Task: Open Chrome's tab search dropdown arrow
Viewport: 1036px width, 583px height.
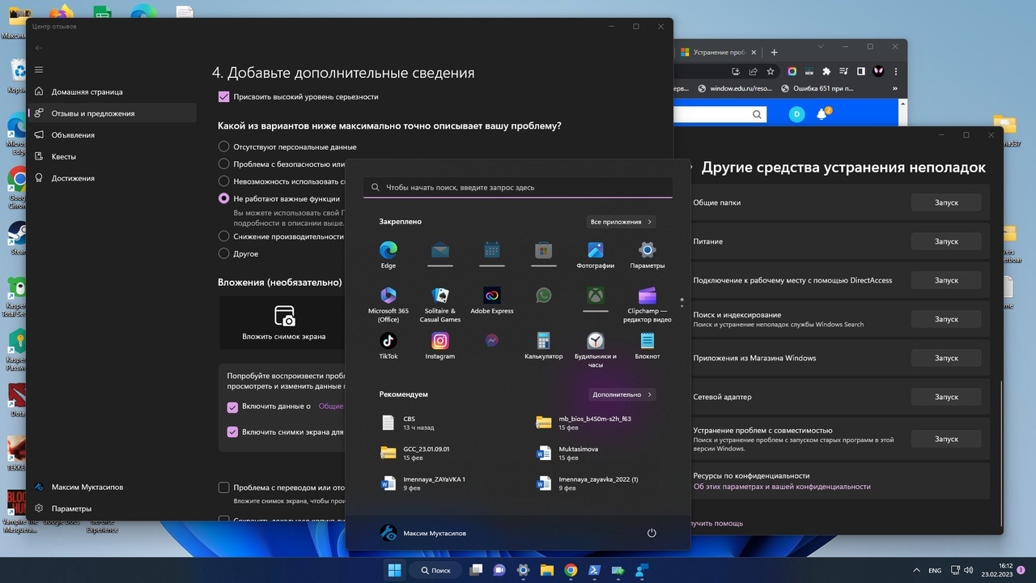Action: [821, 47]
